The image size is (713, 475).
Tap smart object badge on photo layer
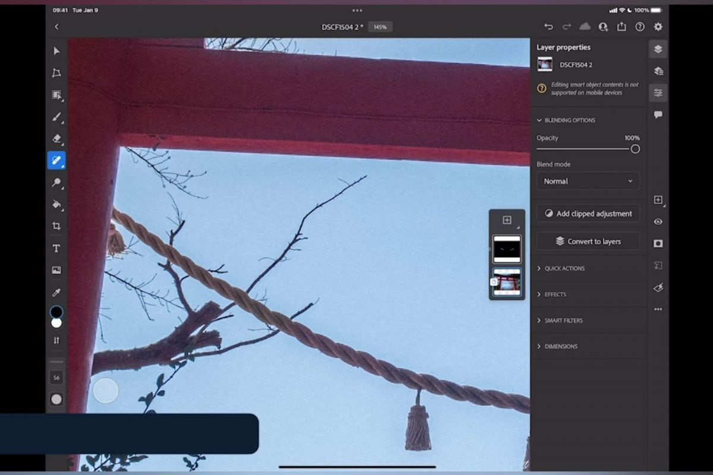pos(494,282)
